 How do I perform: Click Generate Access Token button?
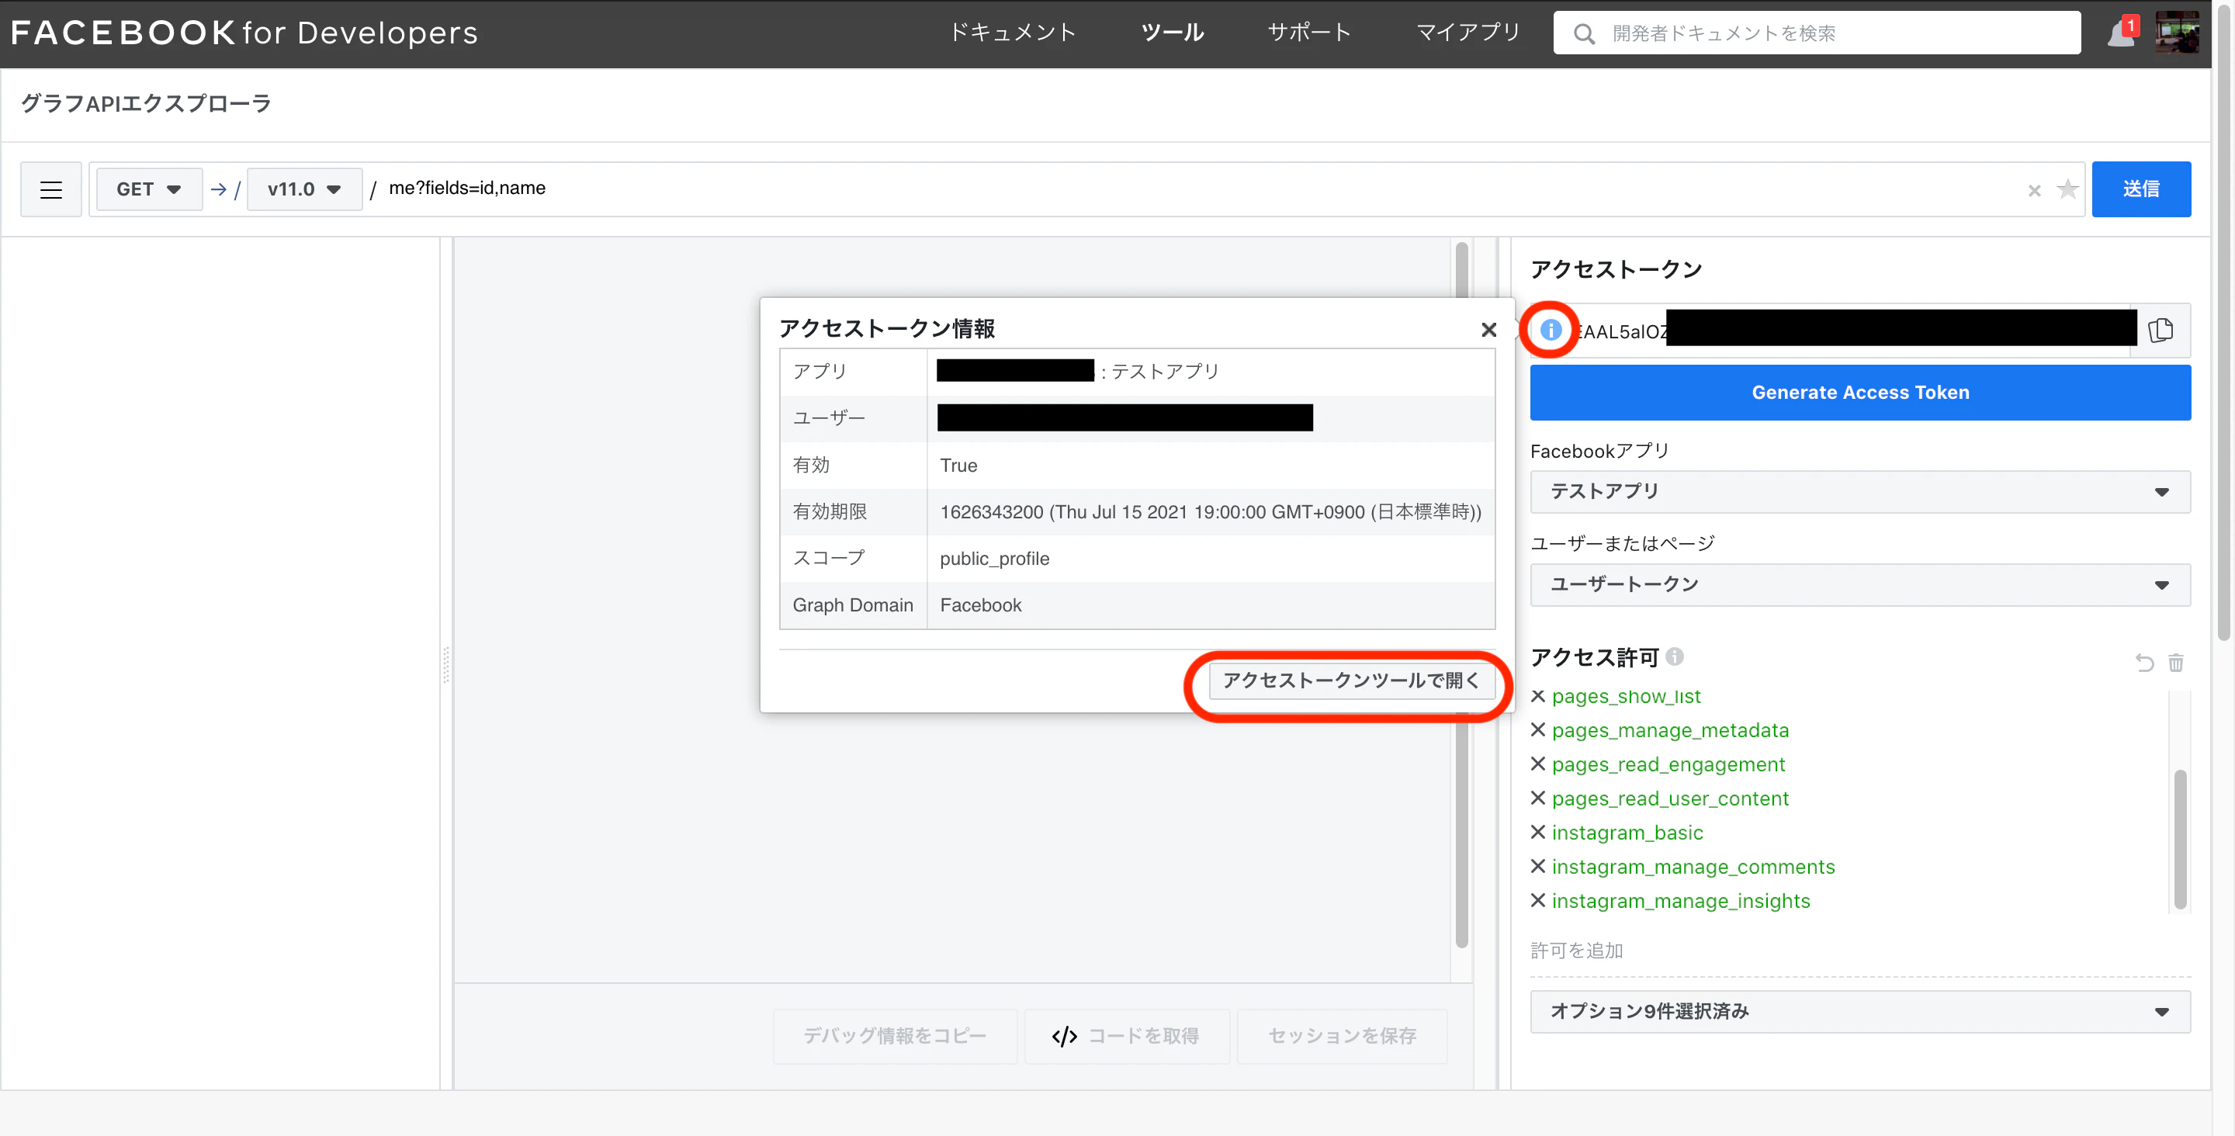1860,393
